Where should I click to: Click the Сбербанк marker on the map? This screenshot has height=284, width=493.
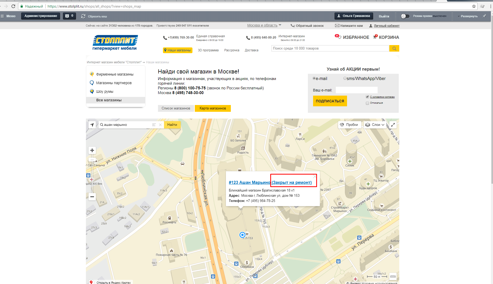pos(247,263)
